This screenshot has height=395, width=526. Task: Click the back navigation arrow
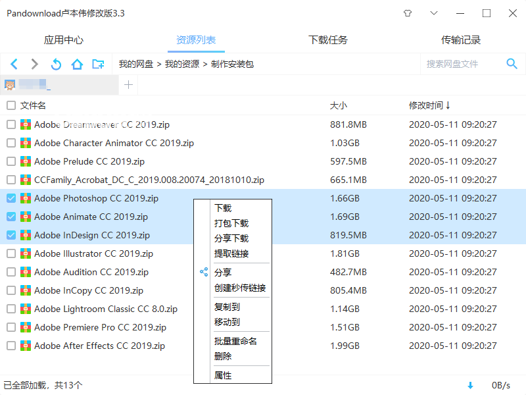[x=14, y=64]
